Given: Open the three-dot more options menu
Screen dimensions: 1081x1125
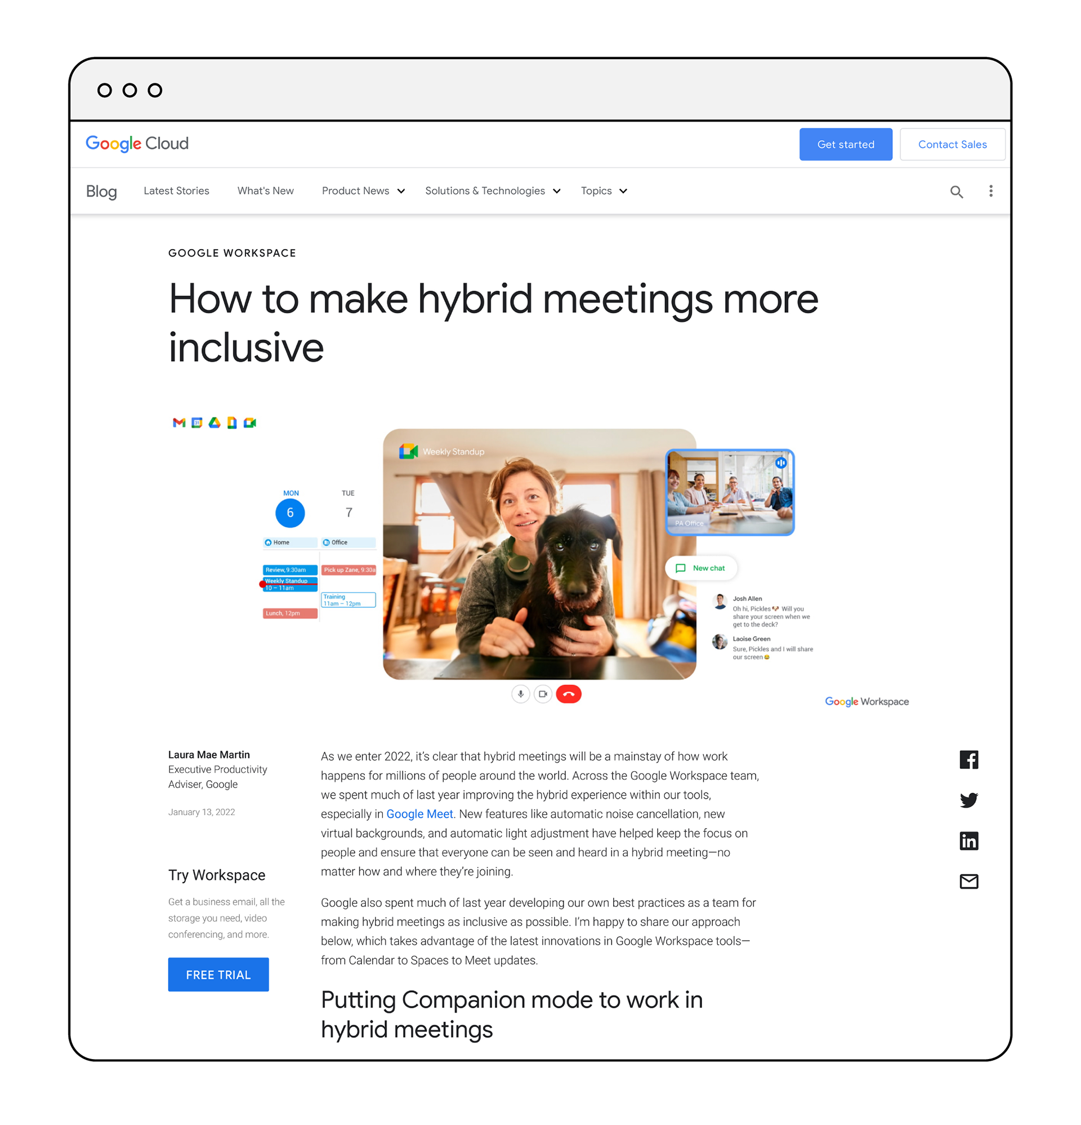Looking at the screenshot, I should click(x=990, y=191).
